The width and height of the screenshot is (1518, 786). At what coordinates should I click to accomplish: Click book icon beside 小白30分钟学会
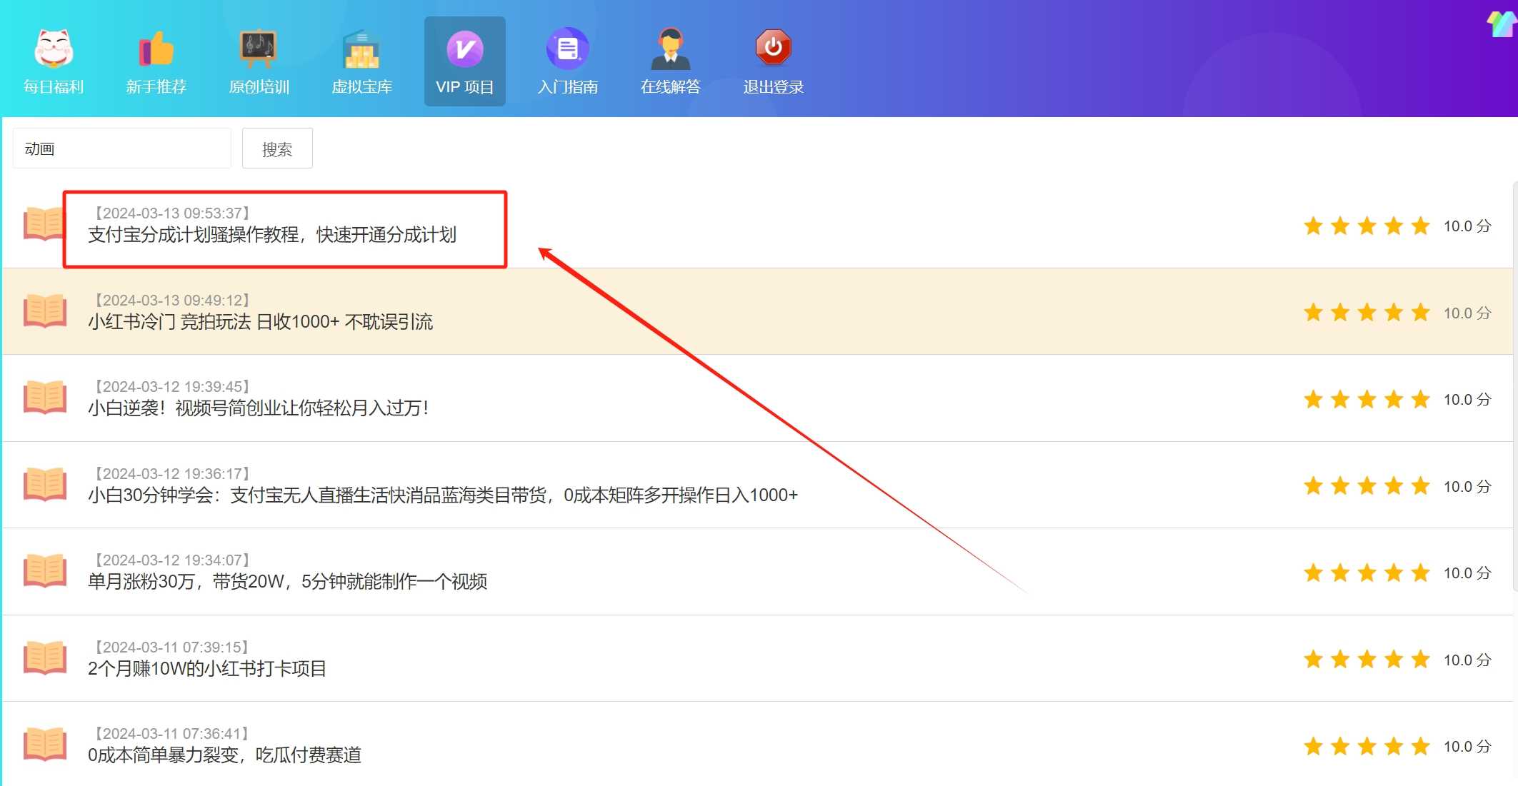[x=45, y=484]
